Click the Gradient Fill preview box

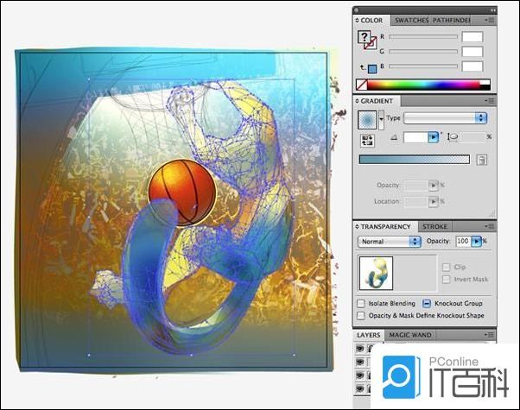(367, 120)
